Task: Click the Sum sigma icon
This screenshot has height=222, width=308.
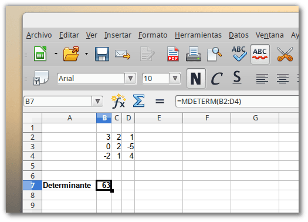Action: (138, 101)
